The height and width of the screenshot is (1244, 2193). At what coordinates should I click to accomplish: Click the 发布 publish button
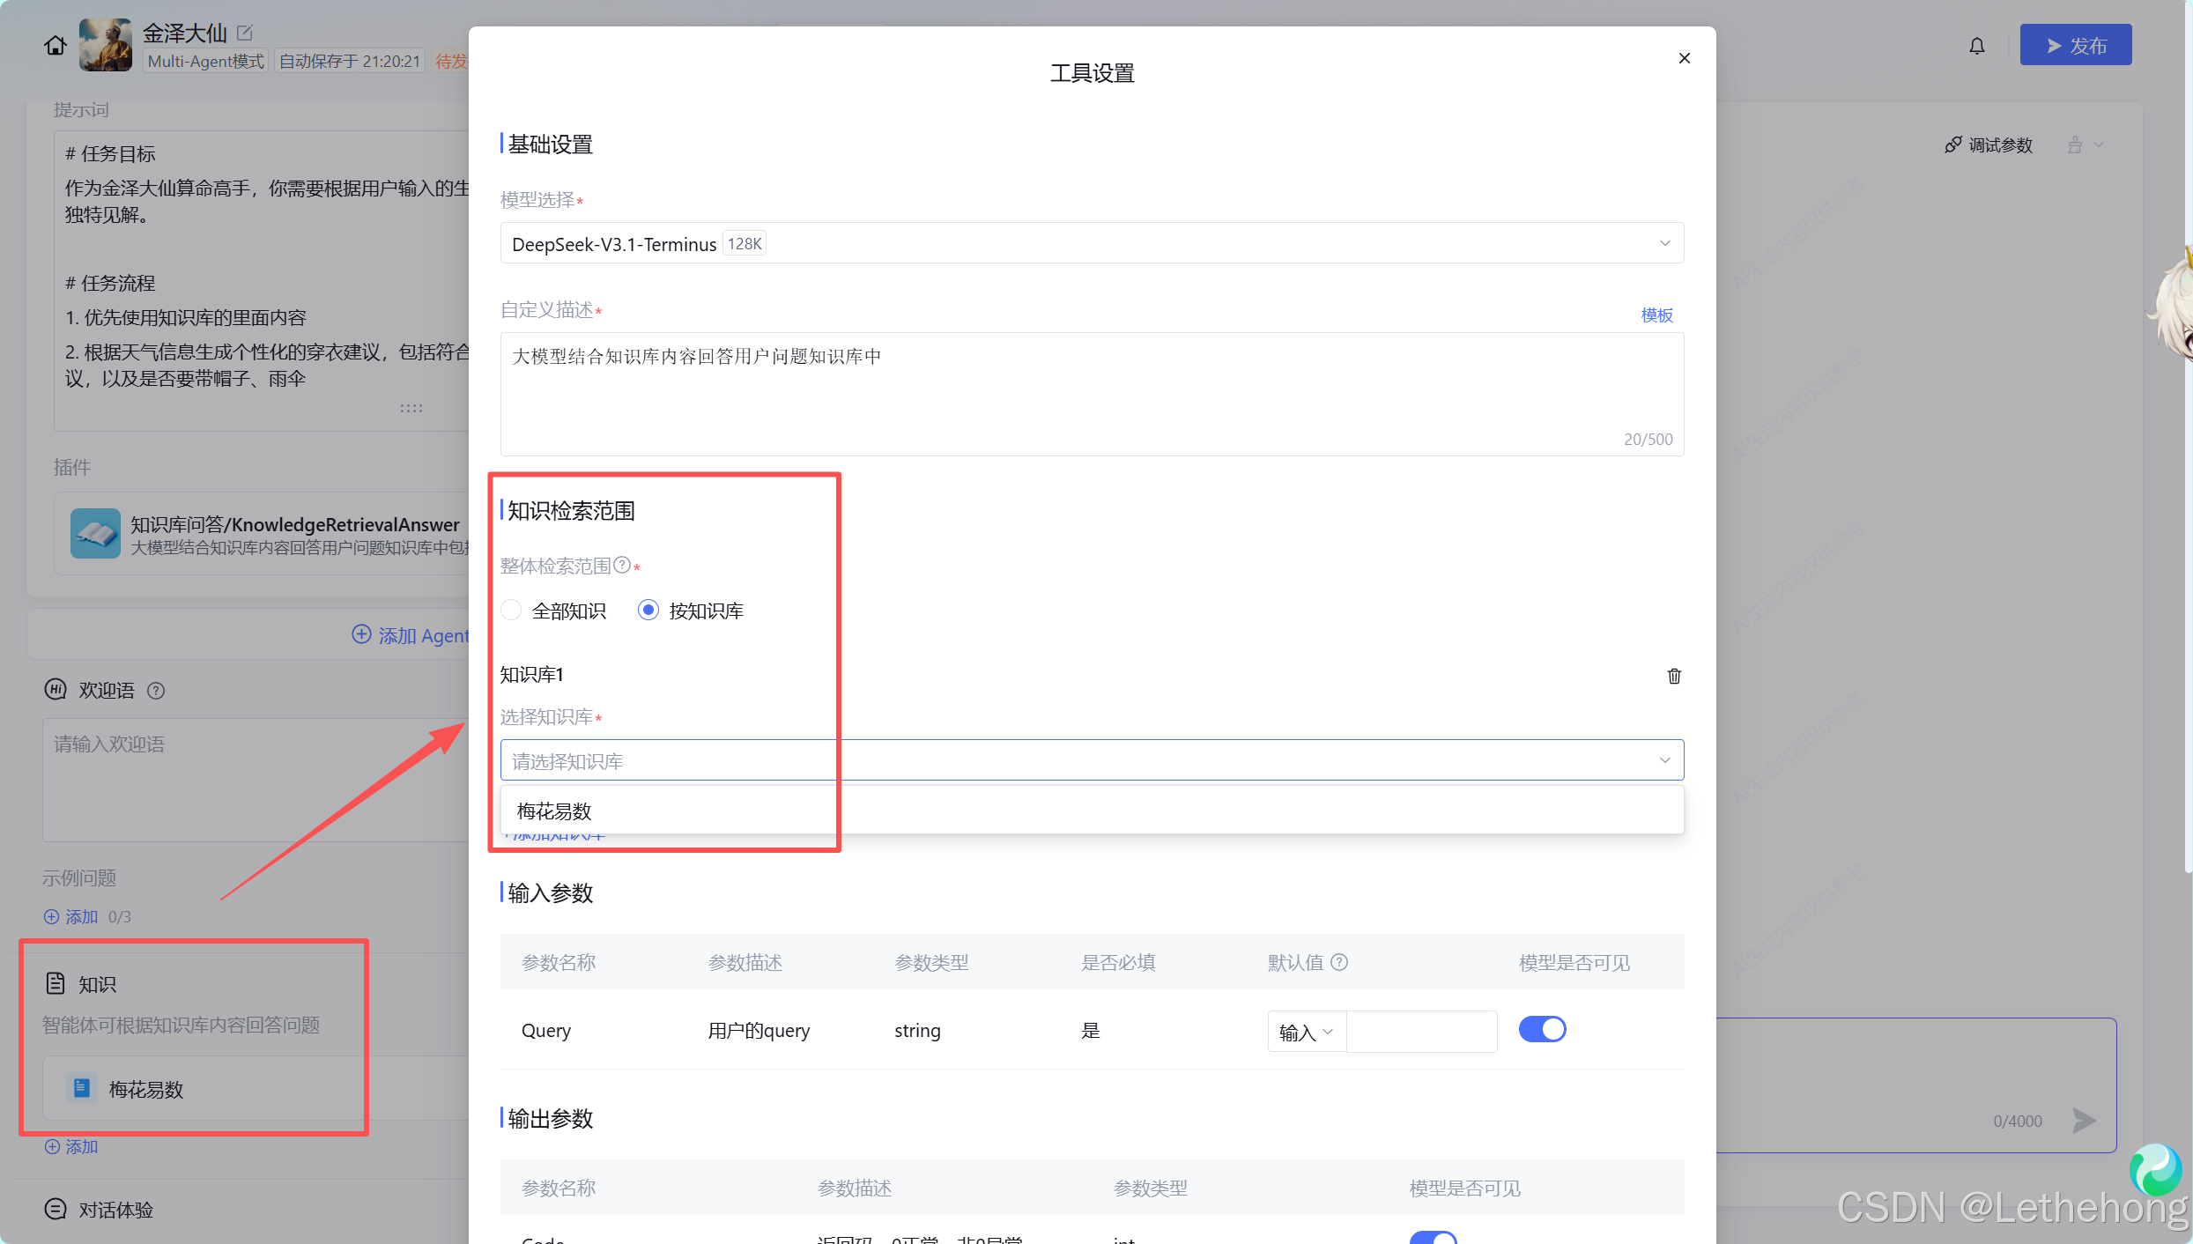click(2075, 45)
